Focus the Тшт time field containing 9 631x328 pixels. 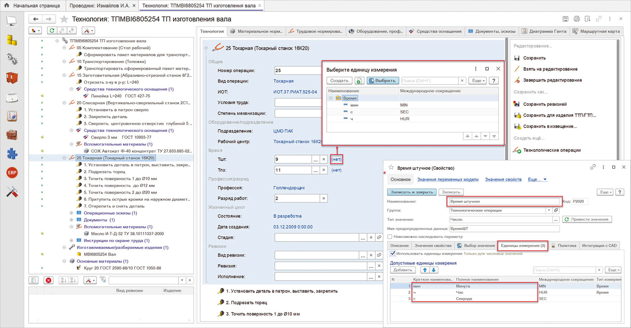(x=293, y=159)
